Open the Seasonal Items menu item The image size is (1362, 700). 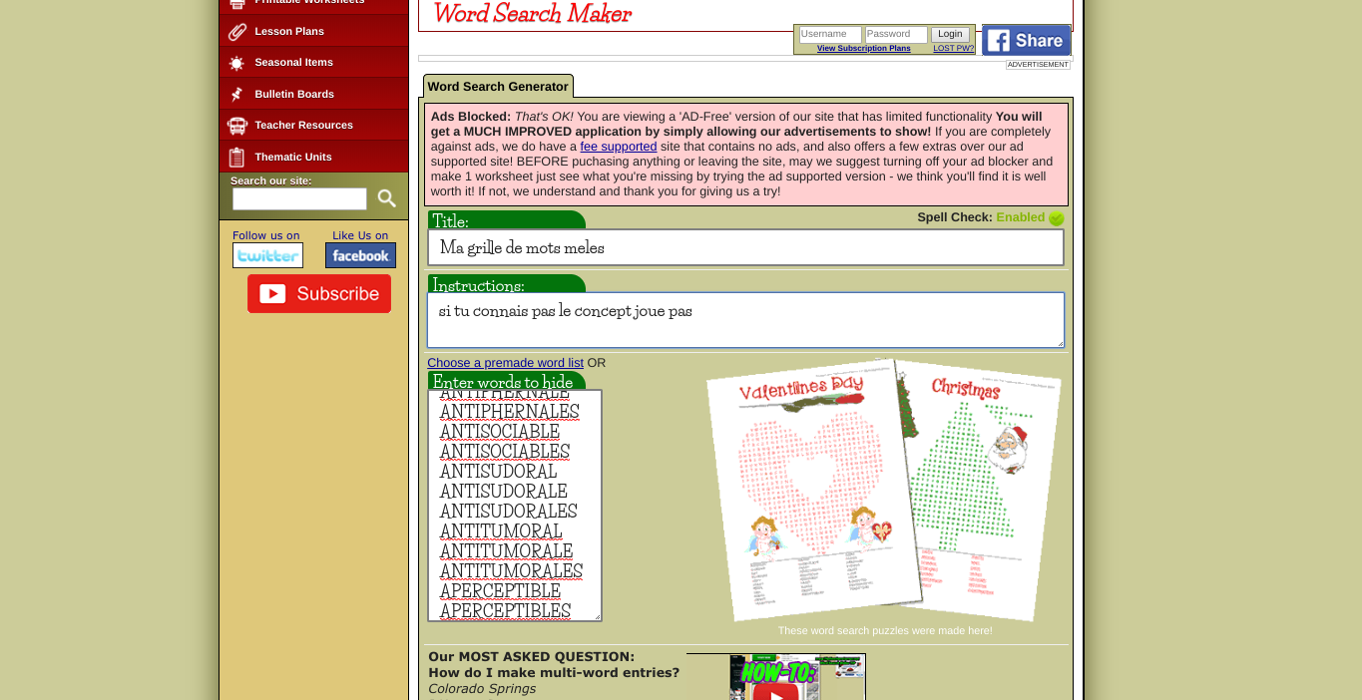pos(293,63)
